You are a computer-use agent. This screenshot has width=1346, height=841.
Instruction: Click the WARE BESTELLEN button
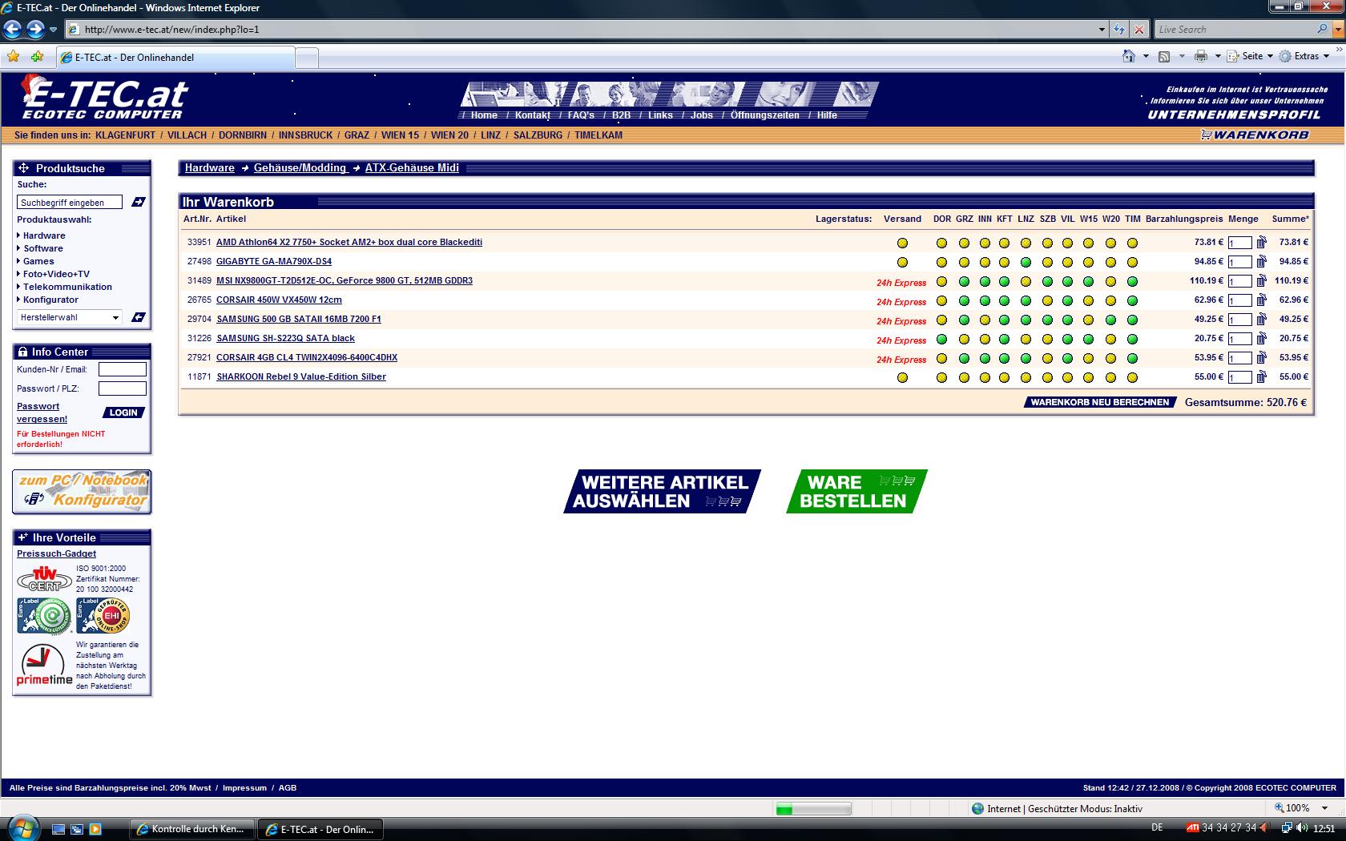pyautogui.click(x=856, y=491)
